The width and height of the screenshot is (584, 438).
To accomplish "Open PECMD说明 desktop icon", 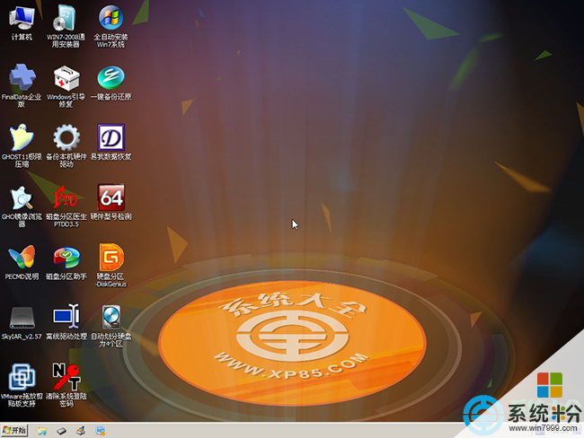I will point(22,258).
